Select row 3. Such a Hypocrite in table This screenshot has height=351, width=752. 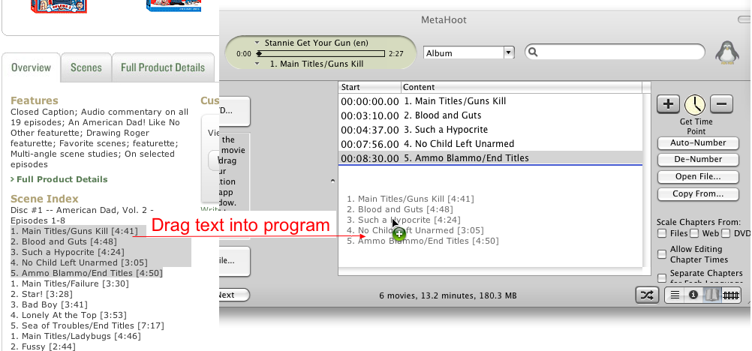tap(490, 130)
